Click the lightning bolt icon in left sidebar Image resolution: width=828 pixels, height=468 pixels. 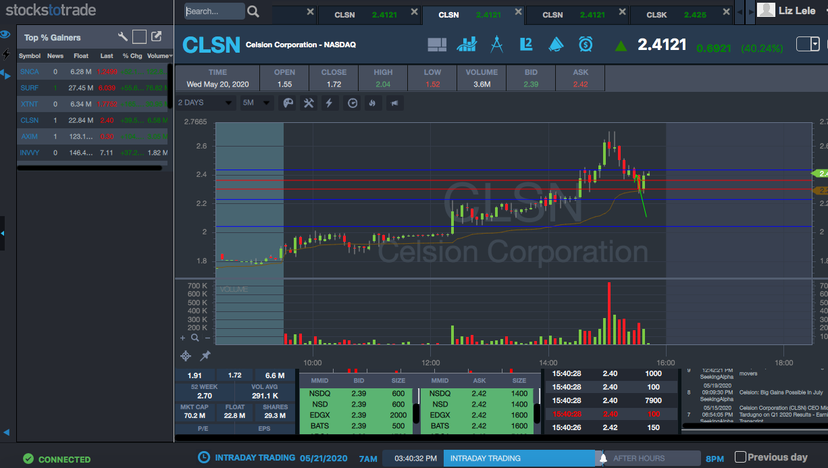pyautogui.click(x=6, y=54)
